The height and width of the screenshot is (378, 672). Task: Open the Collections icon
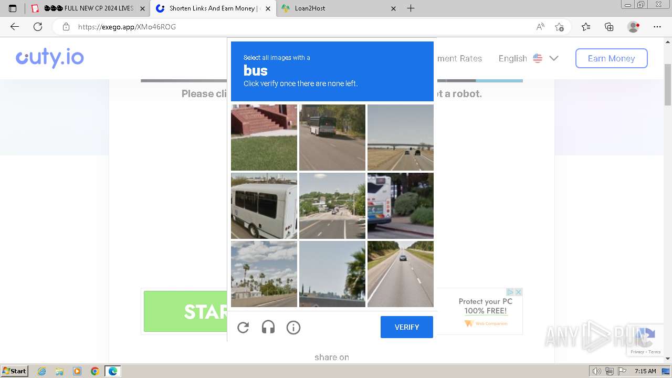point(609,27)
